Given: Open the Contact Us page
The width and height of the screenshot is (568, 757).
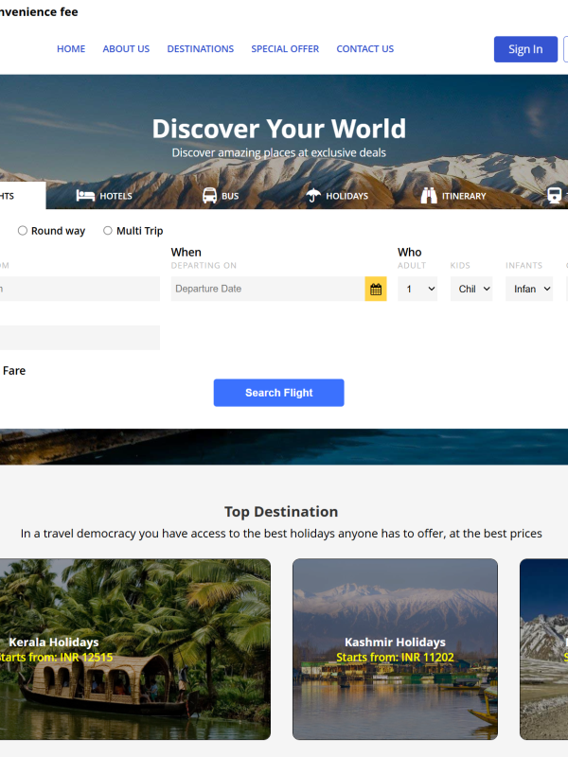Looking at the screenshot, I should (x=364, y=49).
